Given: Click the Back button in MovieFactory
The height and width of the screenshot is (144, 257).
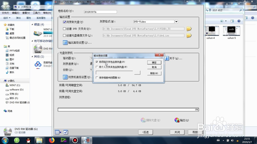Looking at the screenshot, I should click(145, 132).
